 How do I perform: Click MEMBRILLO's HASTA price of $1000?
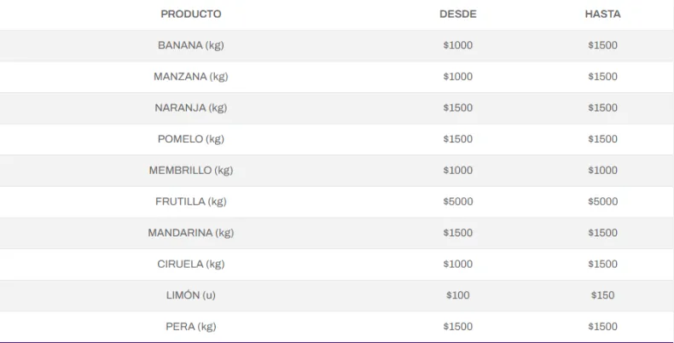click(x=602, y=171)
